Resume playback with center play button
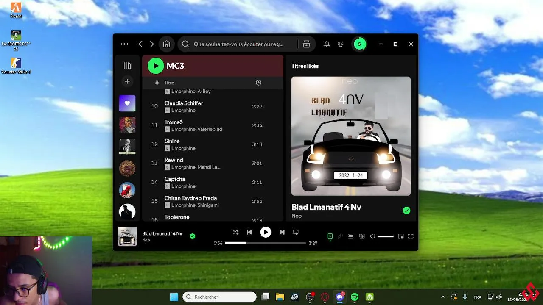Viewport: 543px width, 305px height. pyautogui.click(x=266, y=232)
